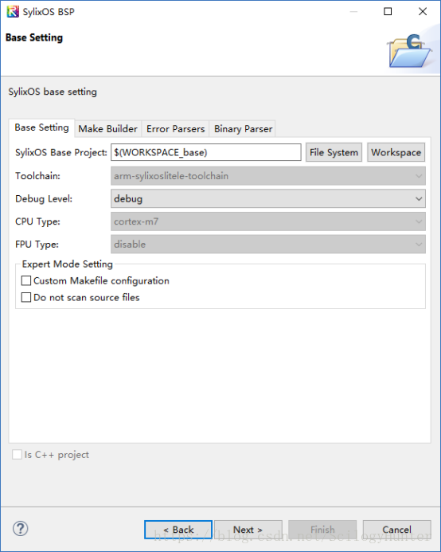Click the SylixOS base setting description text
The width and height of the screenshot is (441, 552).
coord(53,92)
